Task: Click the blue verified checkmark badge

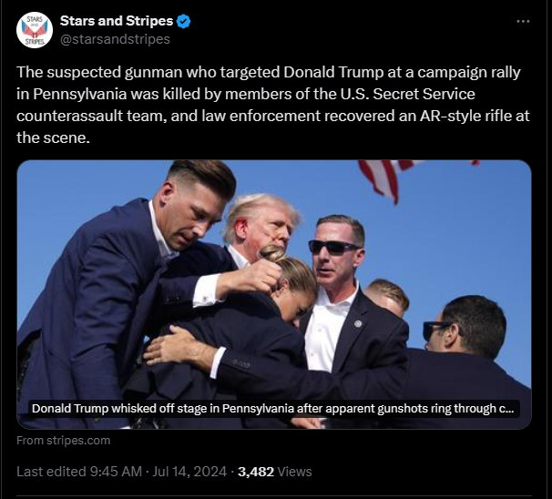Action: click(x=183, y=22)
